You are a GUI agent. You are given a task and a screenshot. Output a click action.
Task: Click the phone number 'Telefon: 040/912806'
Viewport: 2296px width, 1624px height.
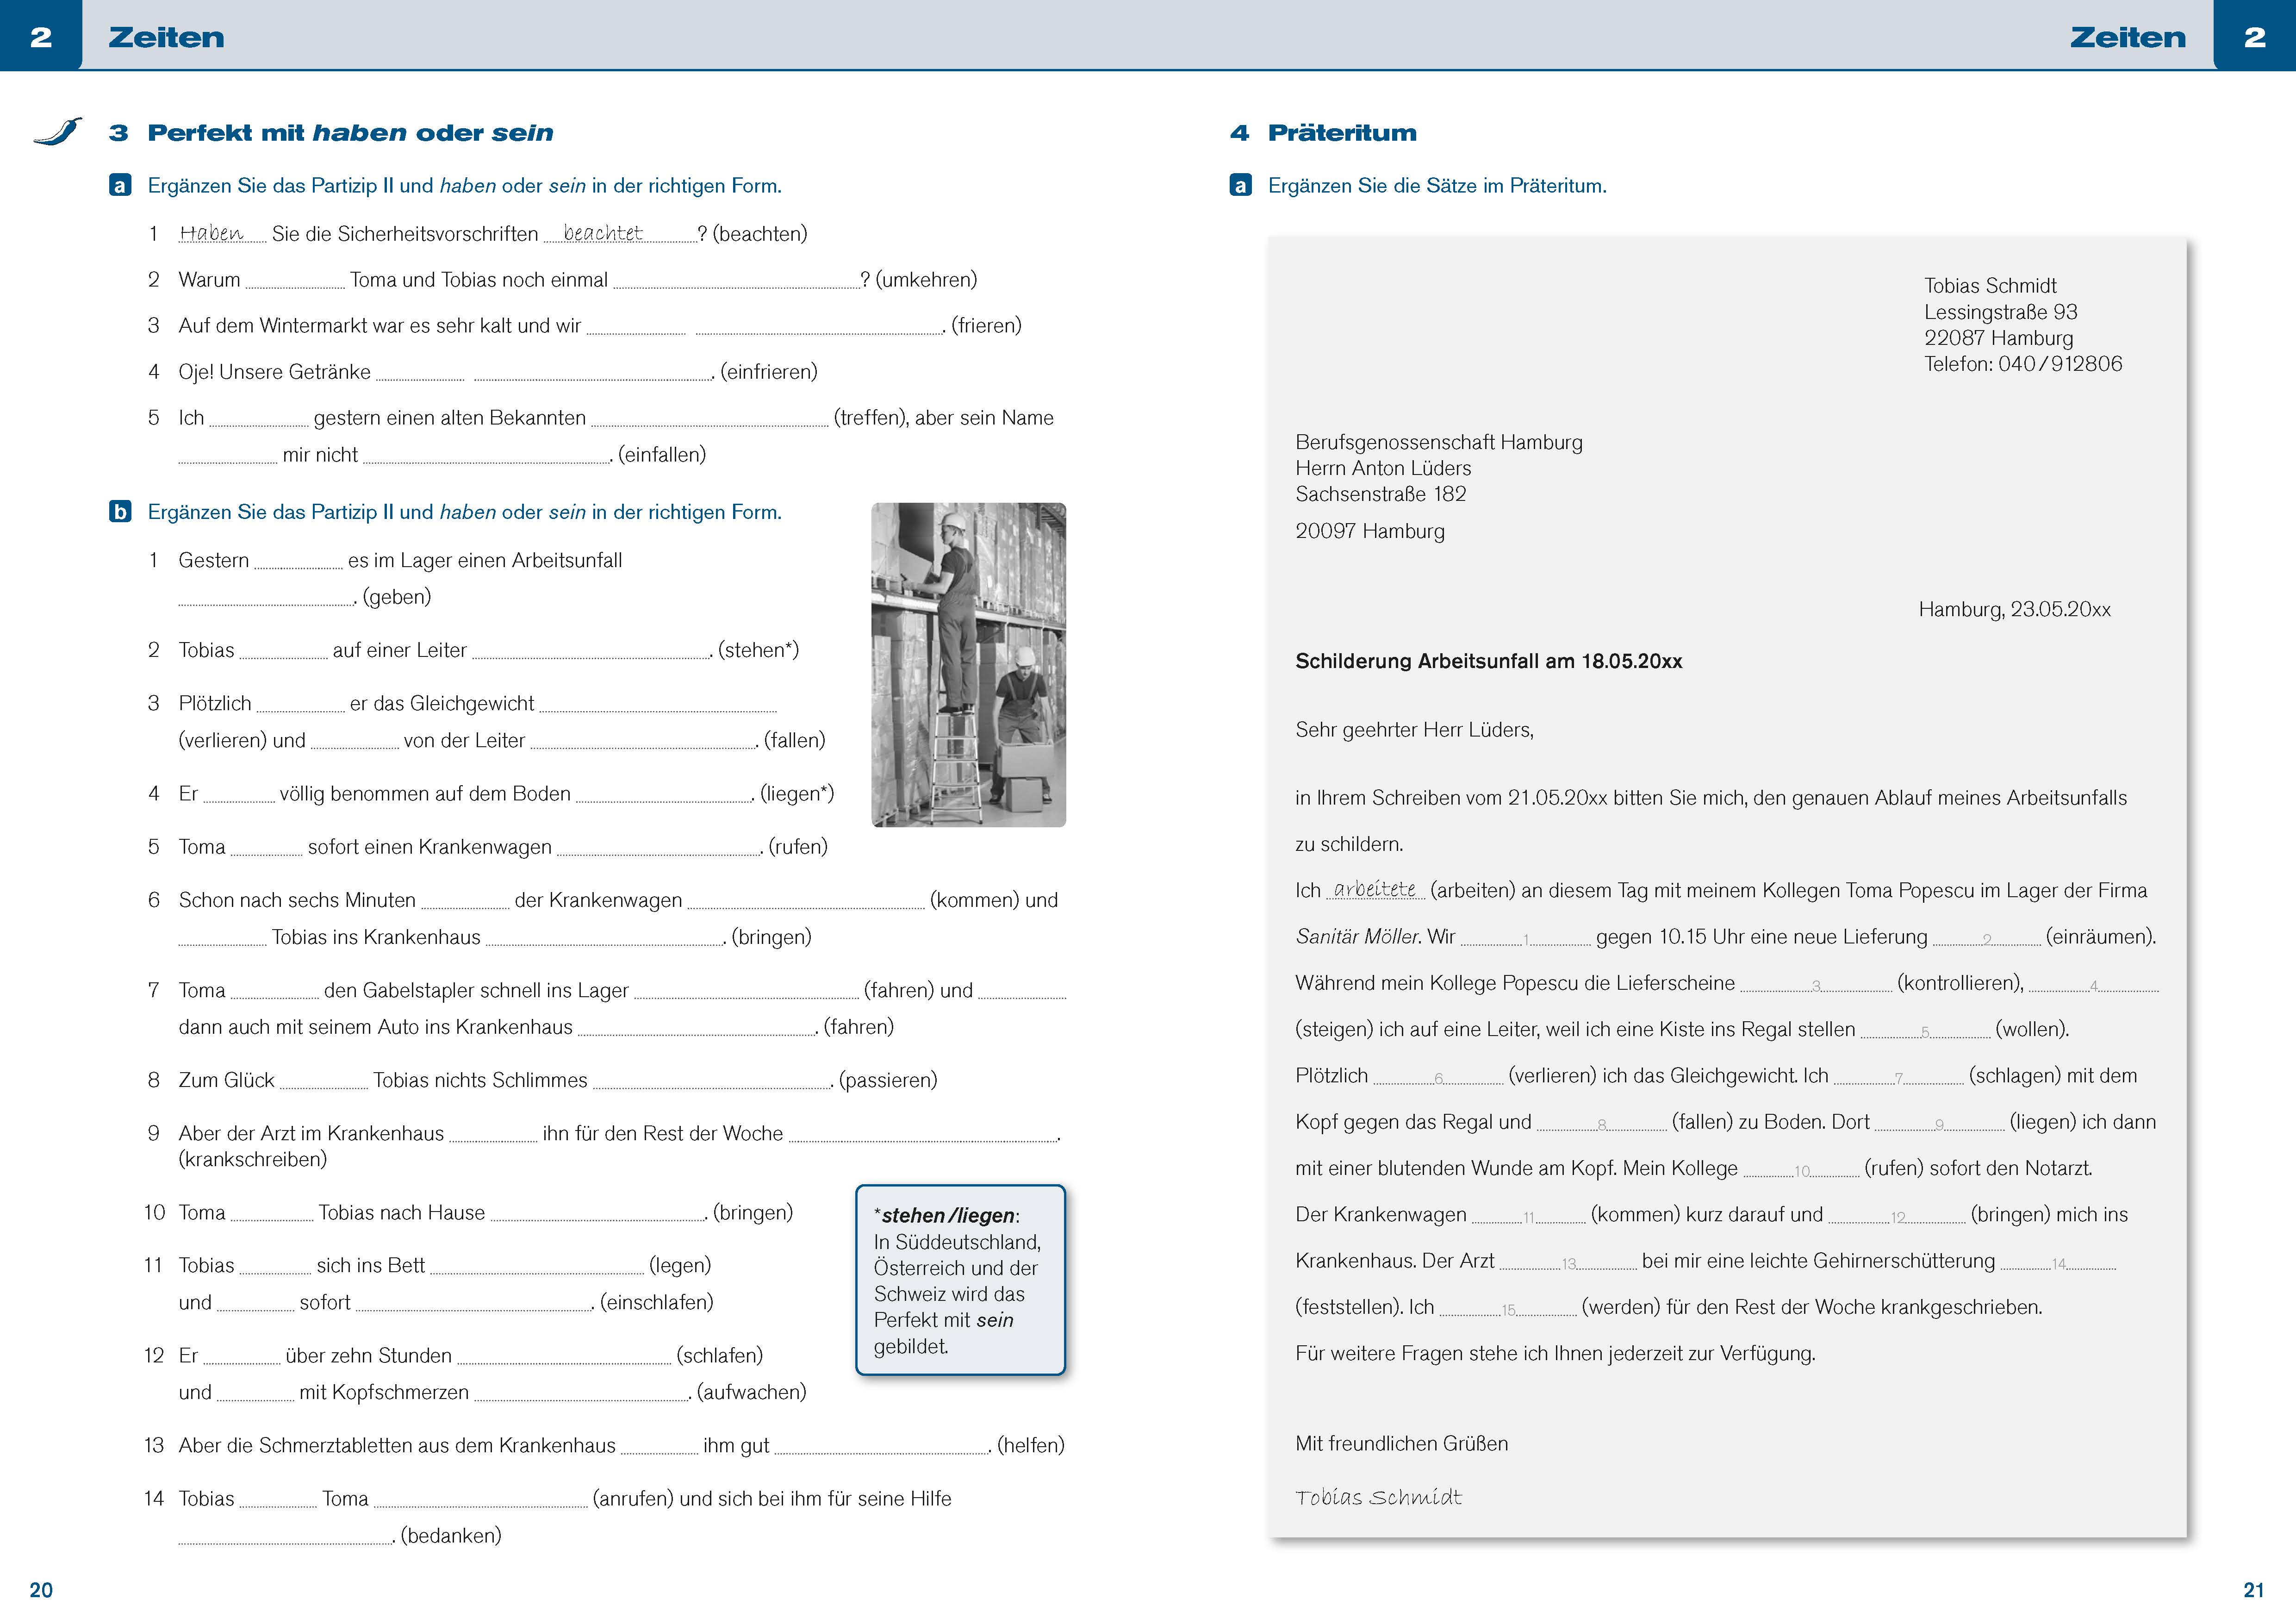(x=2023, y=364)
